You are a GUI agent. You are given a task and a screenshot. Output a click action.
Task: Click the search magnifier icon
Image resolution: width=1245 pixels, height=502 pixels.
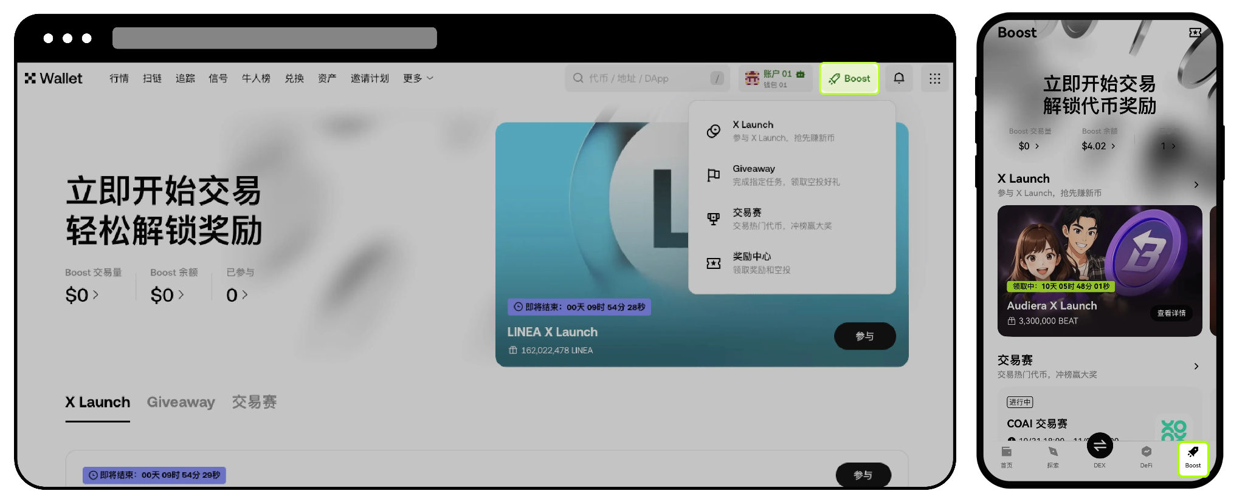pyautogui.click(x=578, y=78)
